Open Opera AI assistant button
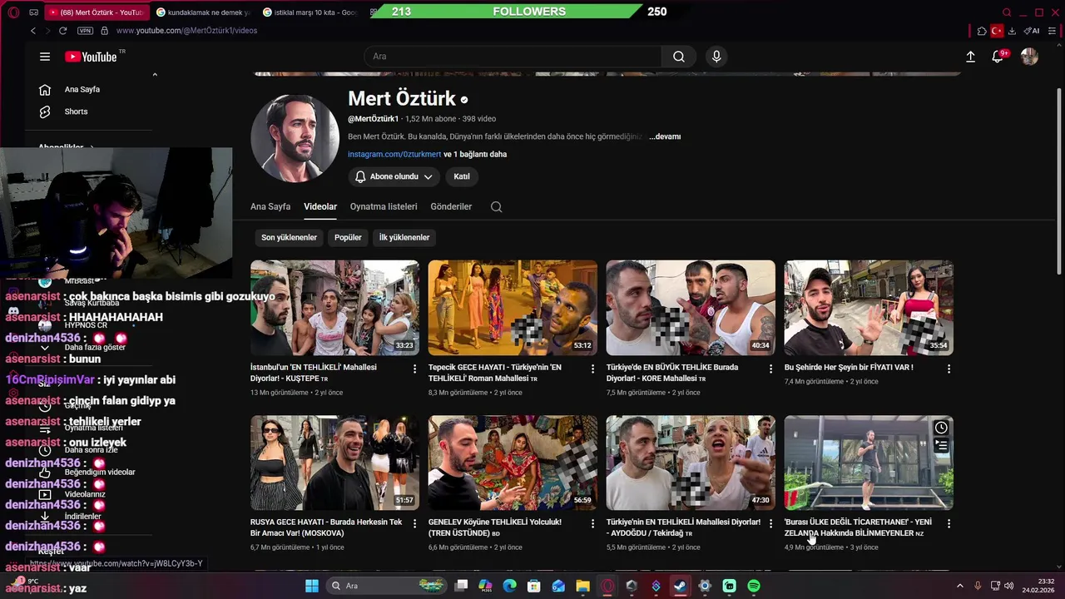The height and width of the screenshot is (599, 1065). (x=1032, y=31)
